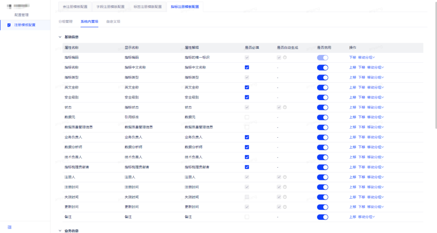Collapse the 基础信息 section
Viewport: 437px width, 233px height.
(x=60, y=36)
